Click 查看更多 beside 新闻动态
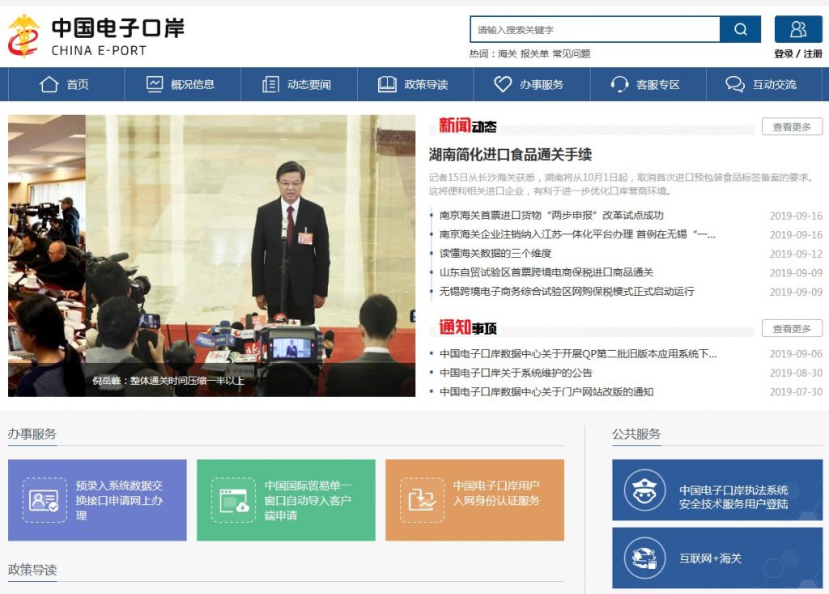 [791, 126]
